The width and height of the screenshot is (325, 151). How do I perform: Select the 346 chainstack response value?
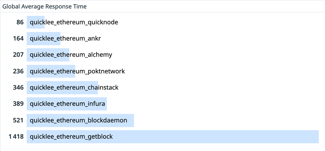tap(19, 87)
